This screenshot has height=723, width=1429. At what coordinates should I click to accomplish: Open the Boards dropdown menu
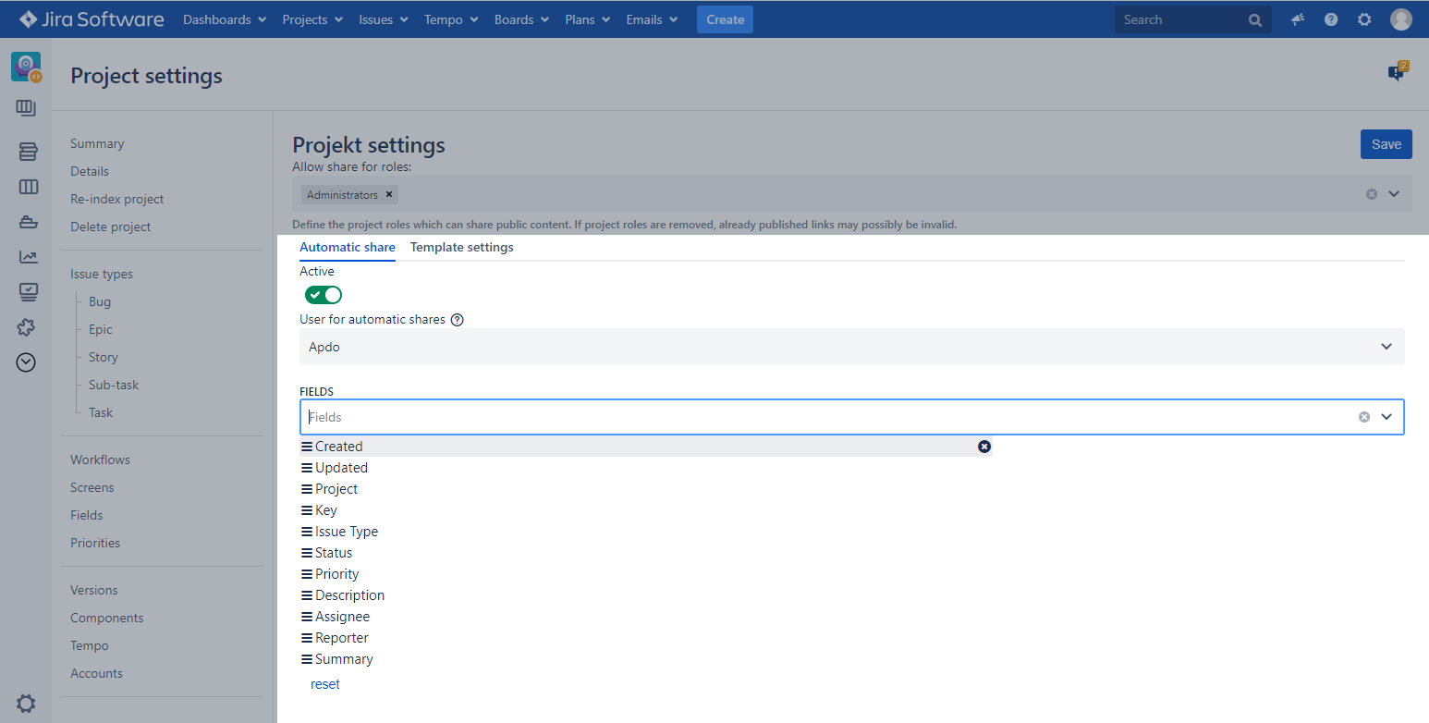(521, 19)
